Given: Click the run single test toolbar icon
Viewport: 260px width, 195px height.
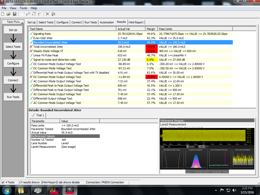Looking at the screenshot, I should coord(28,14).
